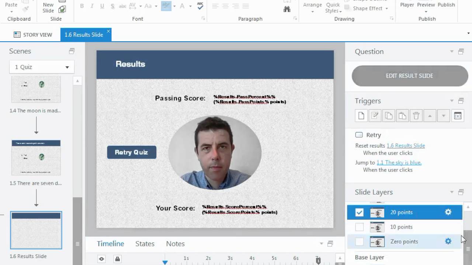Create a new trigger with the blank-page icon
This screenshot has height=265, width=472.
click(x=361, y=116)
